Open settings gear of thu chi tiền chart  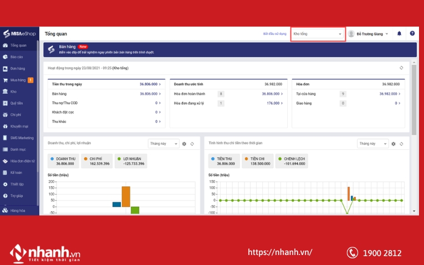pyautogui.click(x=394, y=144)
